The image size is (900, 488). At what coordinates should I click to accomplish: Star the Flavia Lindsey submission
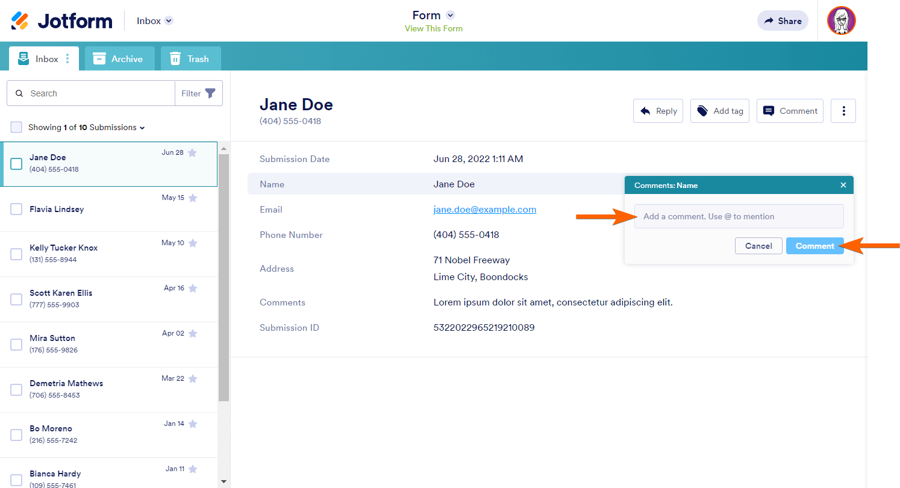193,198
